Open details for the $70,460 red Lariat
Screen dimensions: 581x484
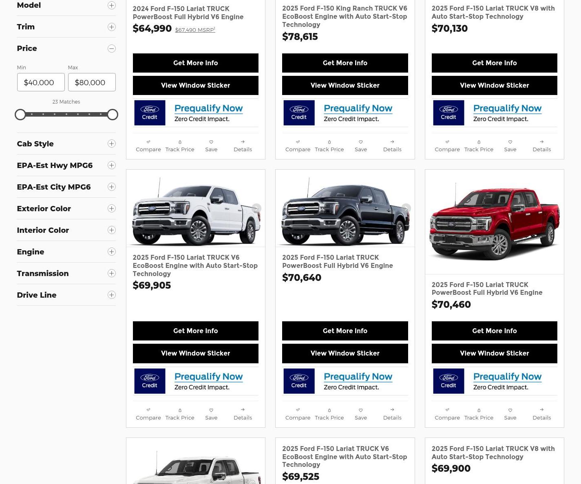(541, 414)
